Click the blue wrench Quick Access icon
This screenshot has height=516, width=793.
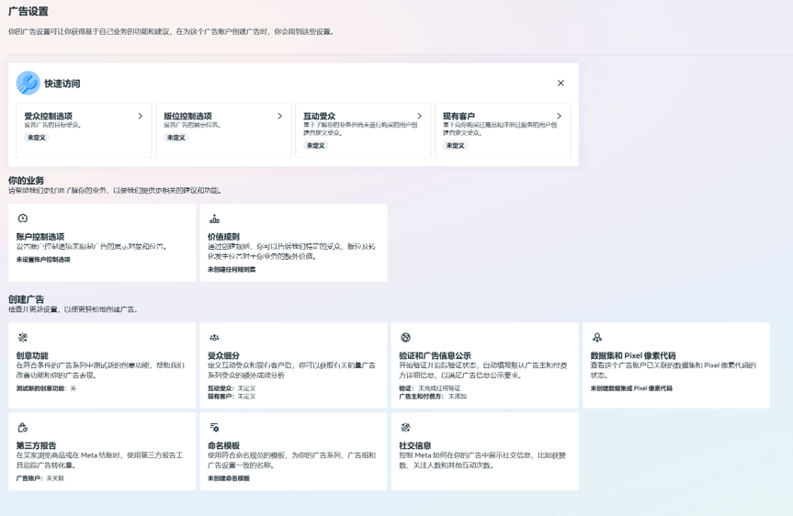[x=28, y=83]
